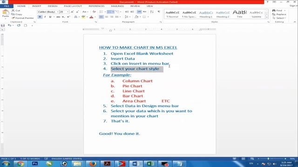Viewport: 298px width, 167px height.
Task: Toggle Underline formatting
Action: pyautogui.click(x=50, y=17)
